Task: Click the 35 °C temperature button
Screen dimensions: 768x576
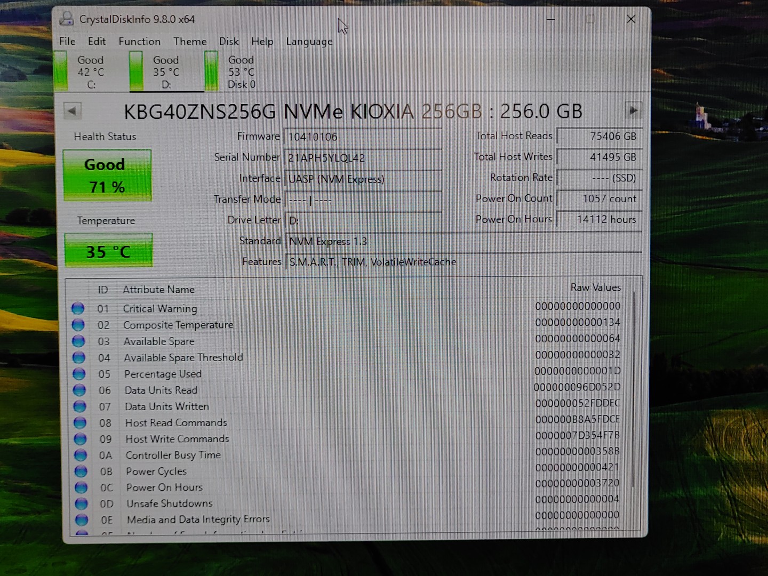Action: point(108,250)
